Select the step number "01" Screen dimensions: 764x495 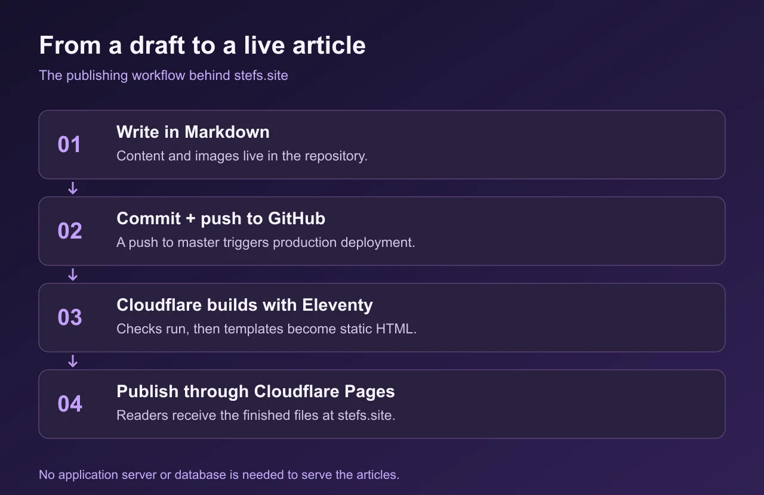[69, 144]
